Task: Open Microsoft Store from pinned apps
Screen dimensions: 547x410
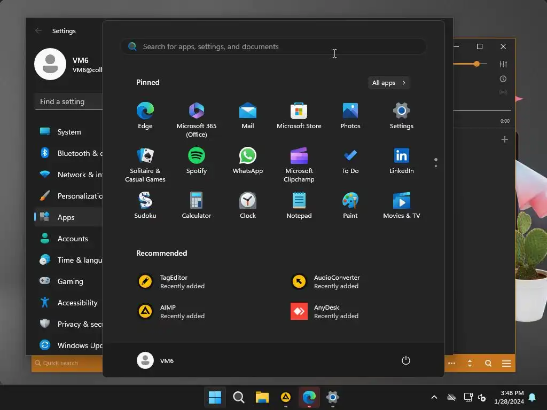Action: click(299, 116)
